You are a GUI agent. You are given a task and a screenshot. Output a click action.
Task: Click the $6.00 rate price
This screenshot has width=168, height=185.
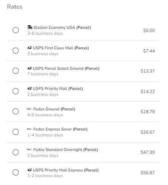[x=149, y=31]
